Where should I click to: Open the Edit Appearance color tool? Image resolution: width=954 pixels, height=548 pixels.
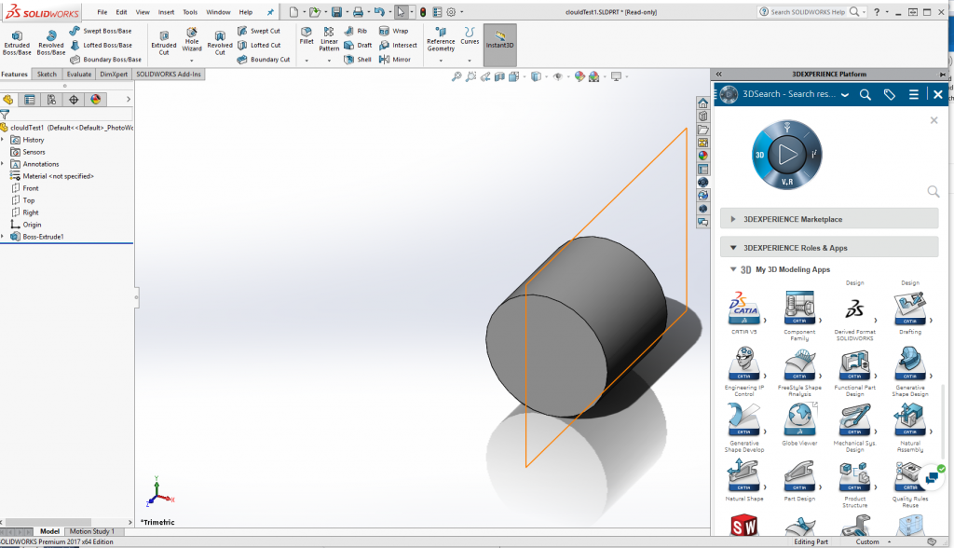[x=581, y=76]
